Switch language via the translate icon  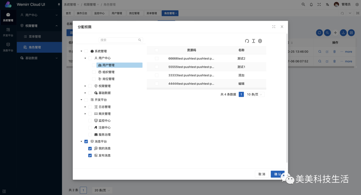pyautogui.click(x=327, y=4)
